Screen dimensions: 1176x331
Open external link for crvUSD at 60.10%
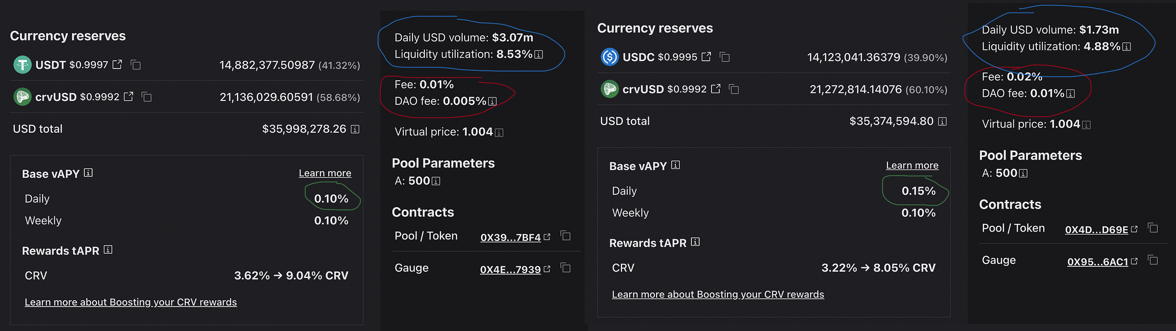tap(716, 89)
